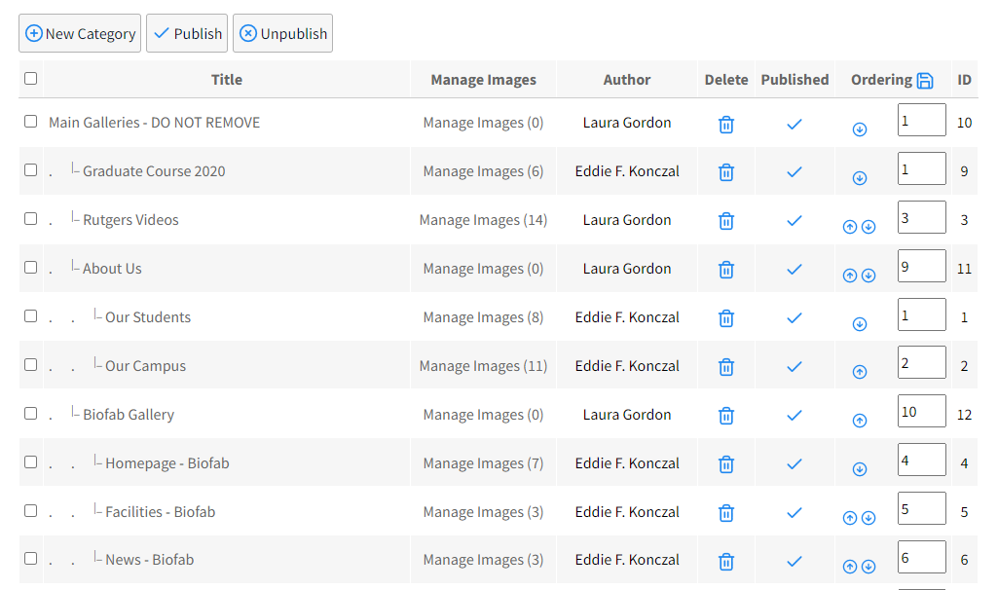Toggle published status of Biofab Gallery
Screen dimensions: 998x590
tap(795, 415)
